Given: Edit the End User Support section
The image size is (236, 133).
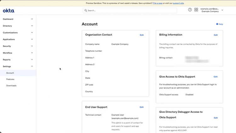Looking at the screenshot, I should tap(142, 107).
